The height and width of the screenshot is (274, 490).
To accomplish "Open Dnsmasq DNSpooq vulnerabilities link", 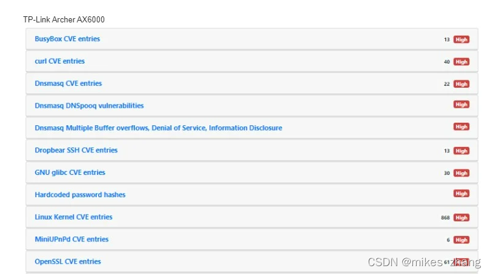I will point(89,106).
